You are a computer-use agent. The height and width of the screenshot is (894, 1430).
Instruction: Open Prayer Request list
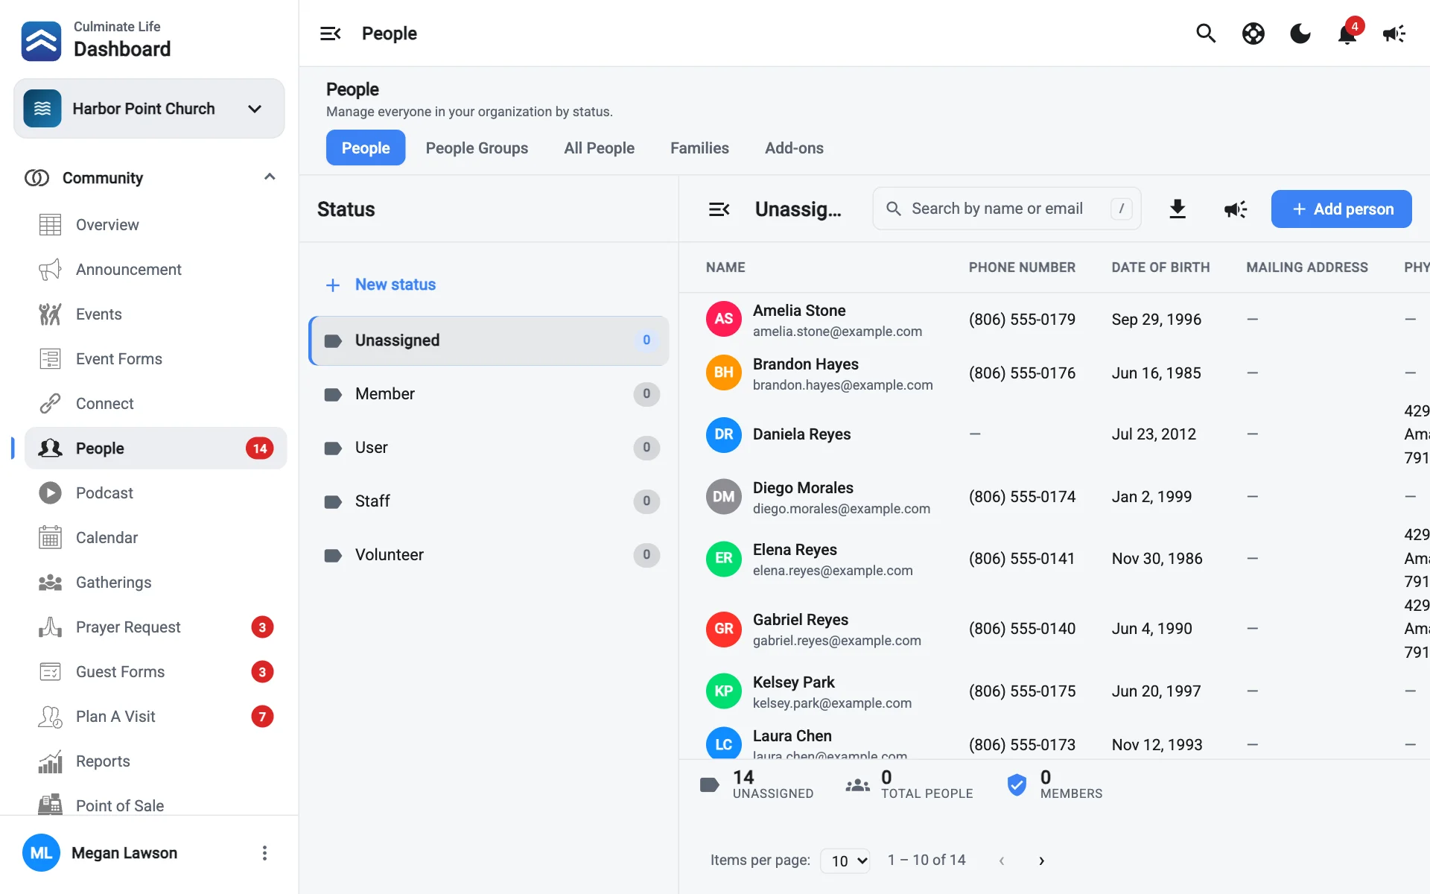(155, 627)
